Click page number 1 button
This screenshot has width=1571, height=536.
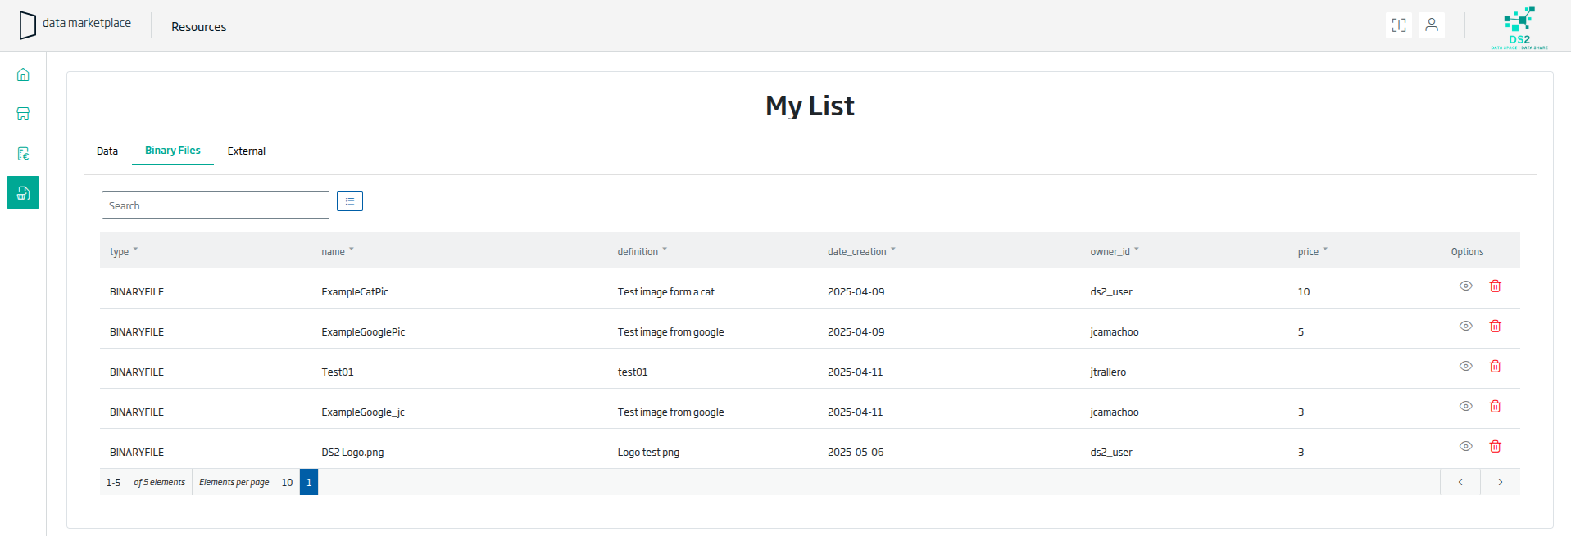tap(309, 482)
